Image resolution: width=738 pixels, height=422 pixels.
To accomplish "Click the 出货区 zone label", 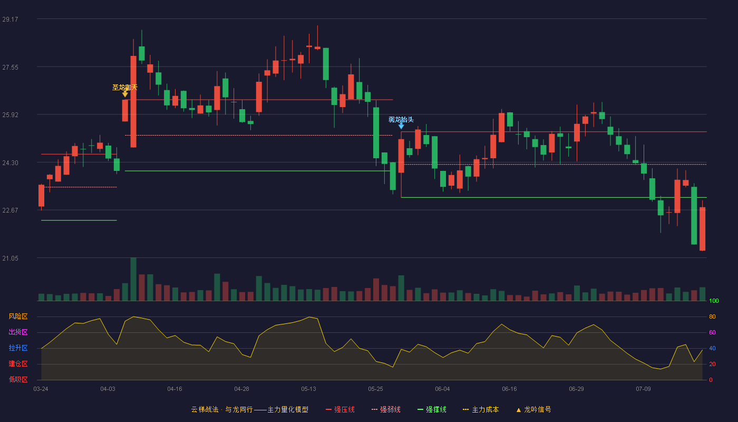I will tap(18, 332).
